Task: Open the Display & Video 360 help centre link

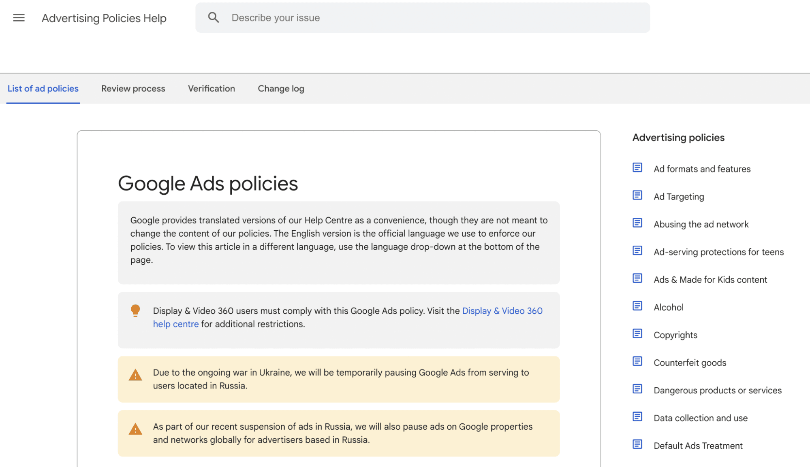Action: pos(502,311)
